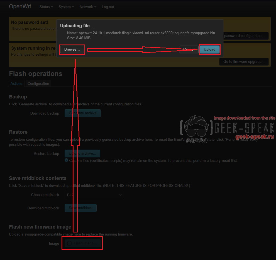Switch to the Configuration tab
Image resolution: width=276 pixels, height=260 pixels.
38,83
